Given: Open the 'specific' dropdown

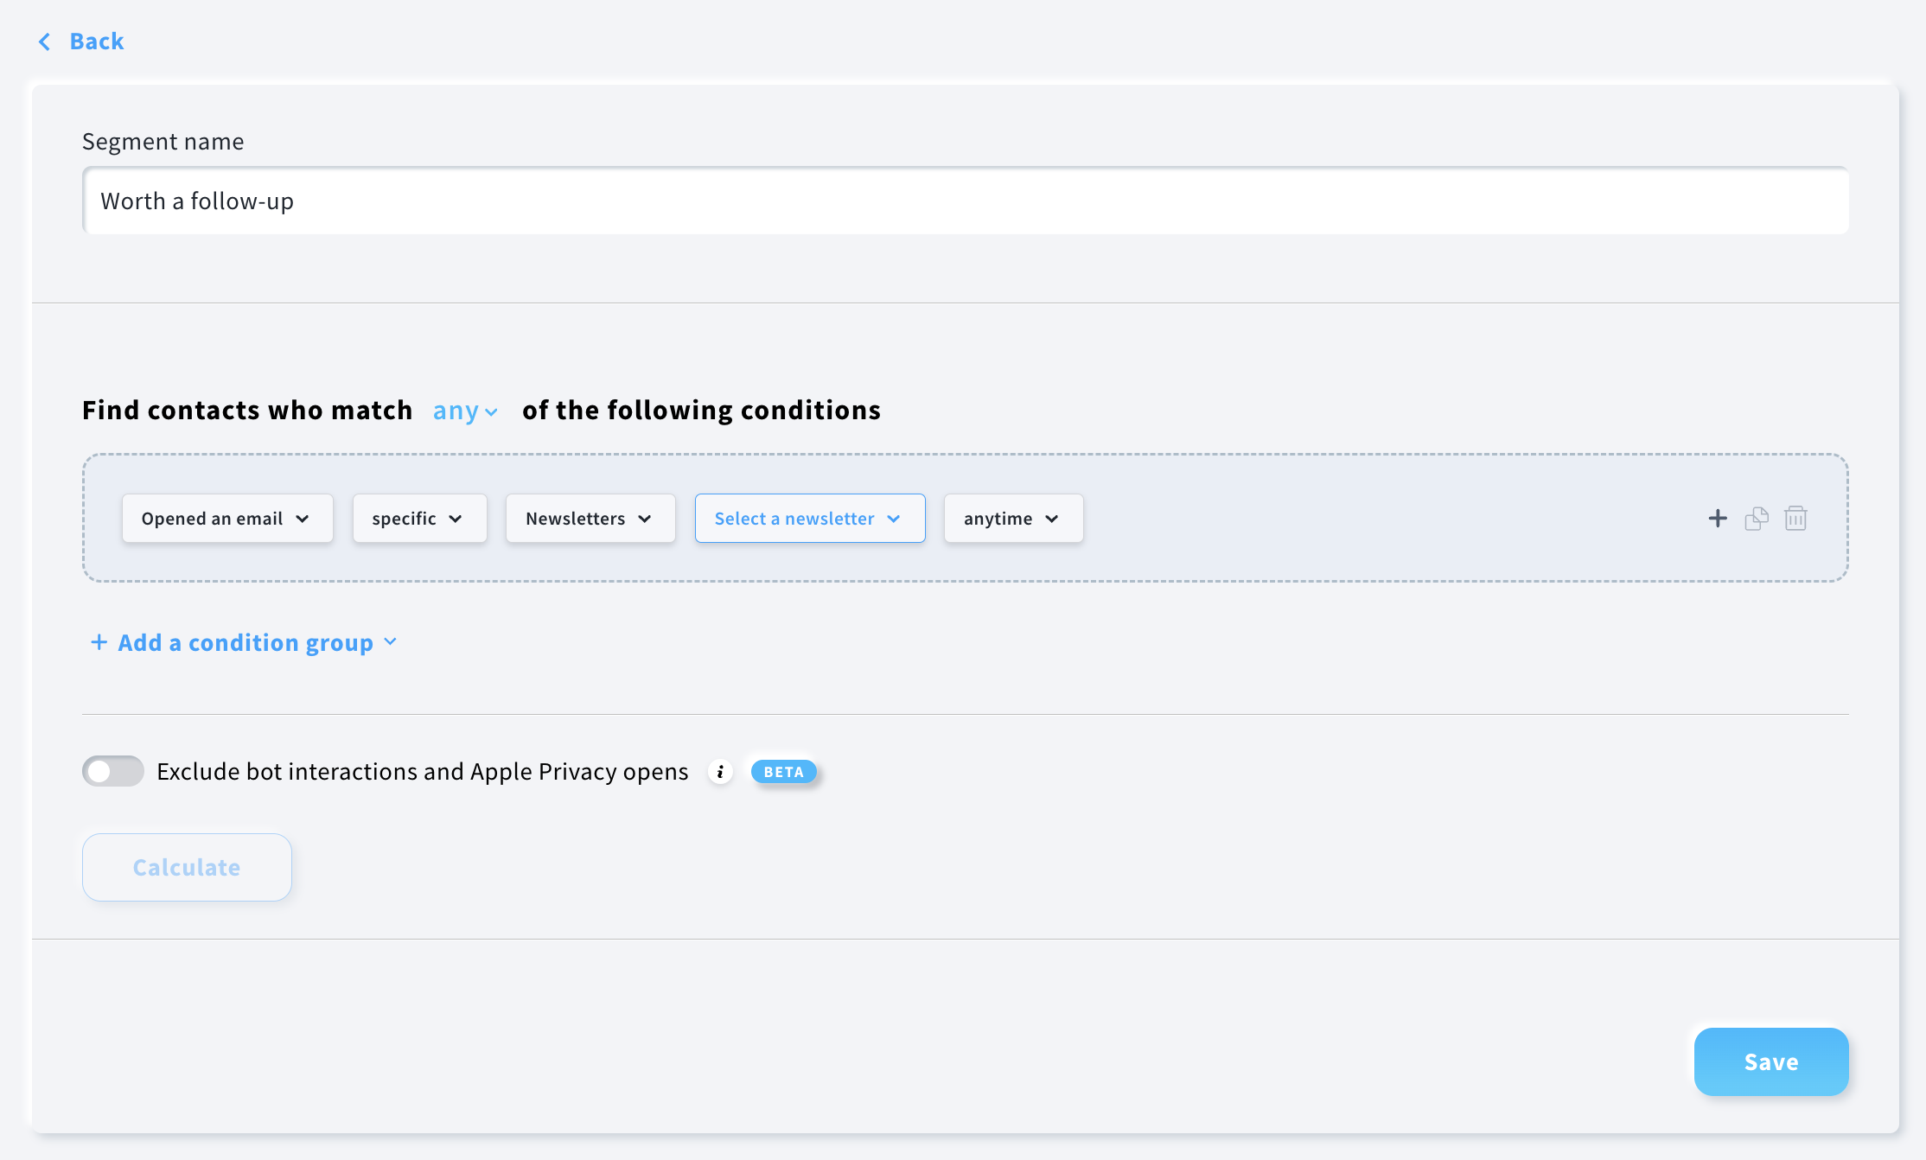Looking at the screenshot, I should (419, 518).
